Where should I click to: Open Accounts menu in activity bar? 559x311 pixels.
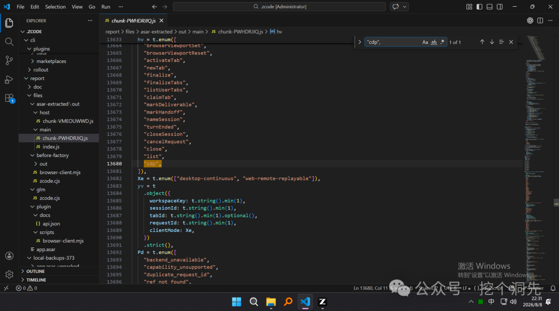point(9,256)
